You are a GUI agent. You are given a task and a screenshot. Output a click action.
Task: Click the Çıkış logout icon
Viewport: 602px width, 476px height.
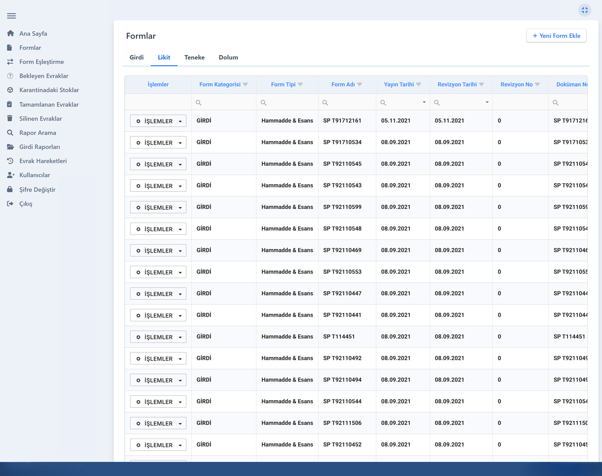point(10,204)
